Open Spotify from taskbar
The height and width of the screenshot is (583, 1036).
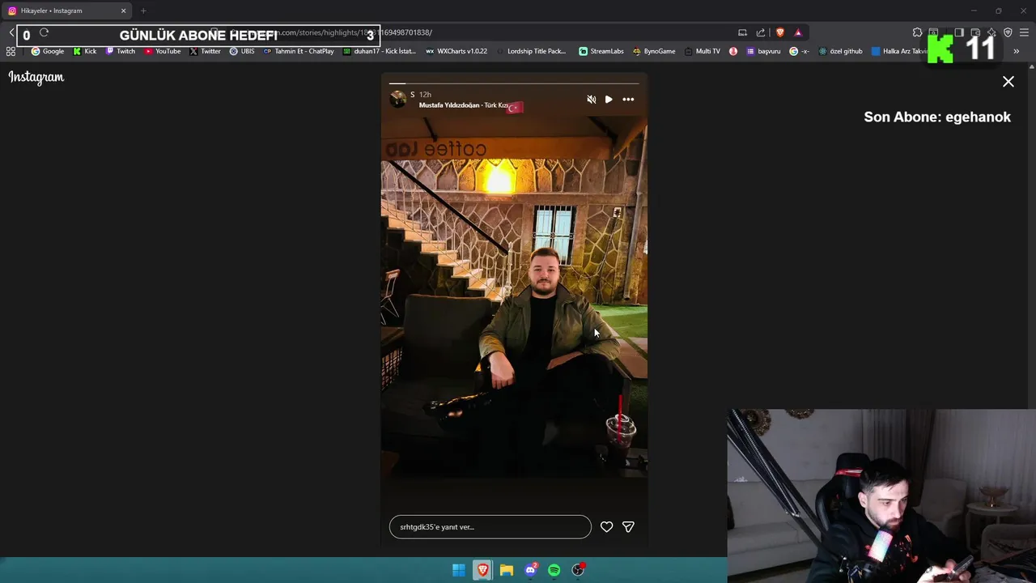(554, 570)
